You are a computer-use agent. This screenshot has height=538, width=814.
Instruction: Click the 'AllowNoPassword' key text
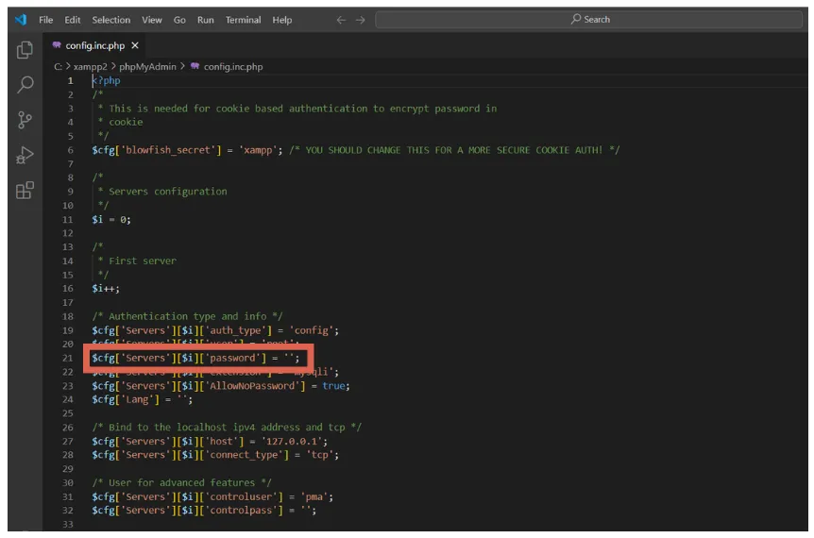pyautogui.click(x=252, y=386)
